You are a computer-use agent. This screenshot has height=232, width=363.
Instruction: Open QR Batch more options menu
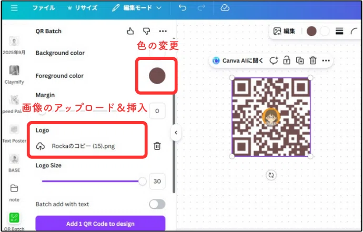pyautogui.click(x=163, y=31)
